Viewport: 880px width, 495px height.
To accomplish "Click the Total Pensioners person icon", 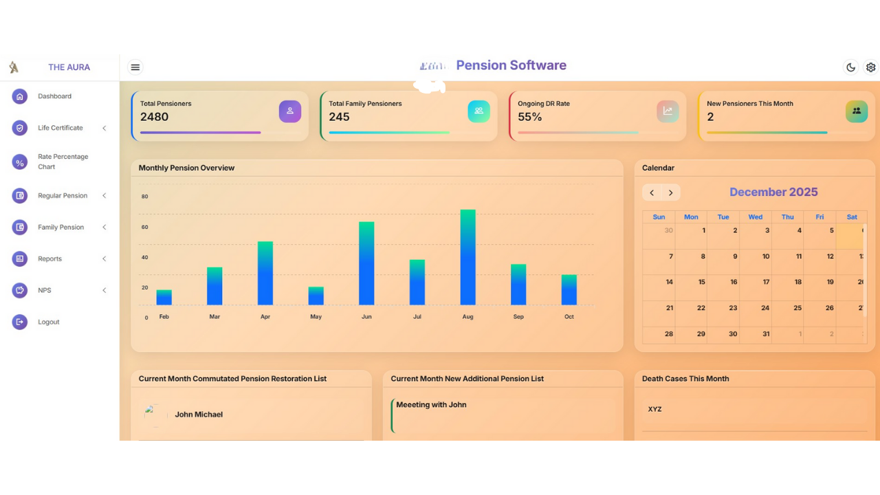I will [x=289, y=111].
